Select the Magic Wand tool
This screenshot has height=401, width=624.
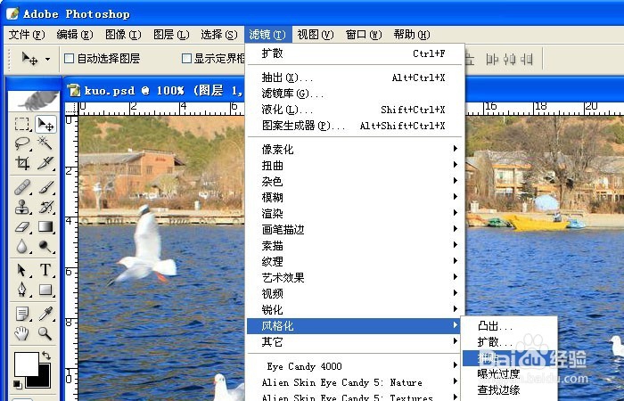pyautogui.click(x=45, y=143)
